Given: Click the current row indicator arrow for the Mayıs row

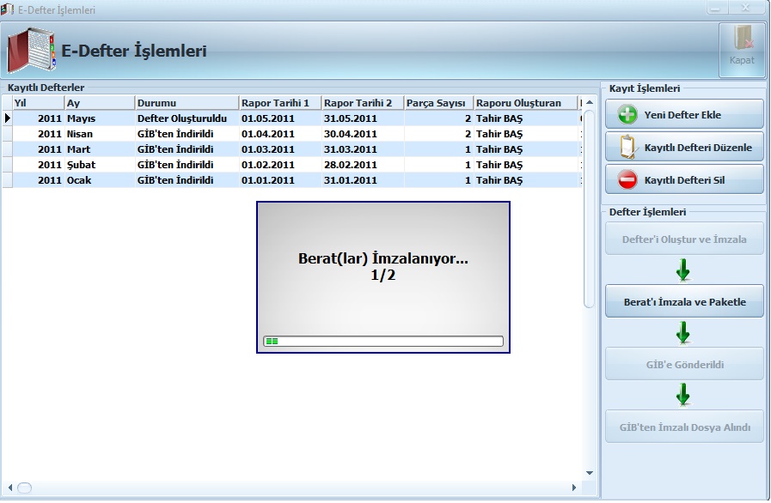Looking at the screenshot, I should (x=8, y=118).
